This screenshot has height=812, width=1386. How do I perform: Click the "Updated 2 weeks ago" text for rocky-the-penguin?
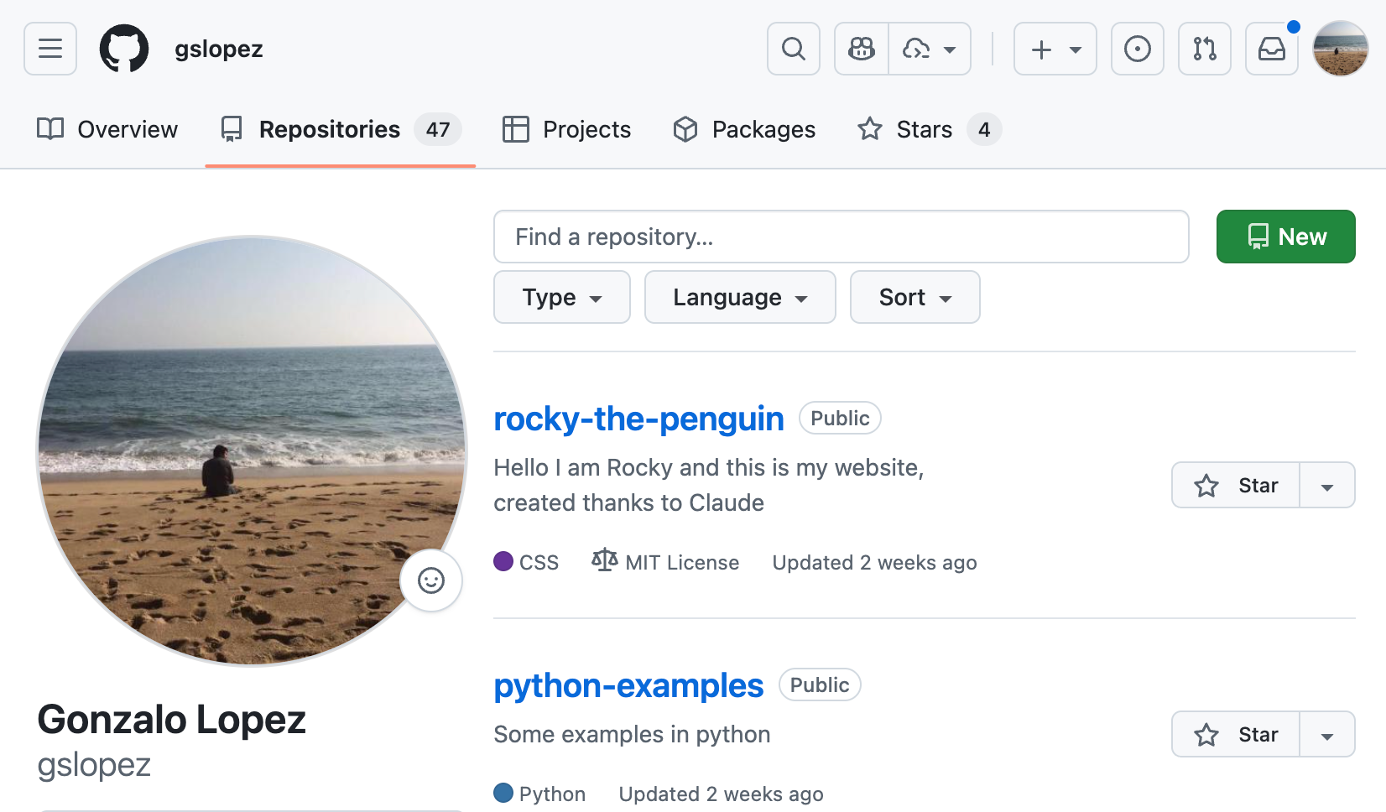point(874,562)
